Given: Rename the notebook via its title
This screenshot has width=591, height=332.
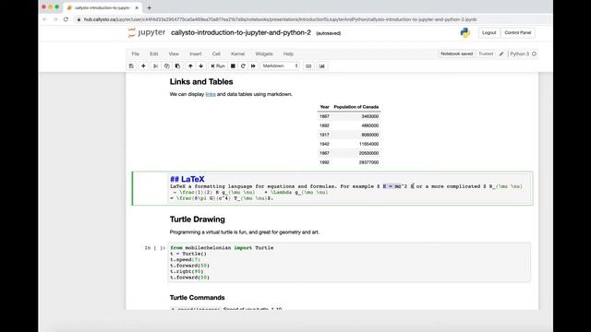Looking at the screenshot, I should pyautogui.click(x=241, y=33).
